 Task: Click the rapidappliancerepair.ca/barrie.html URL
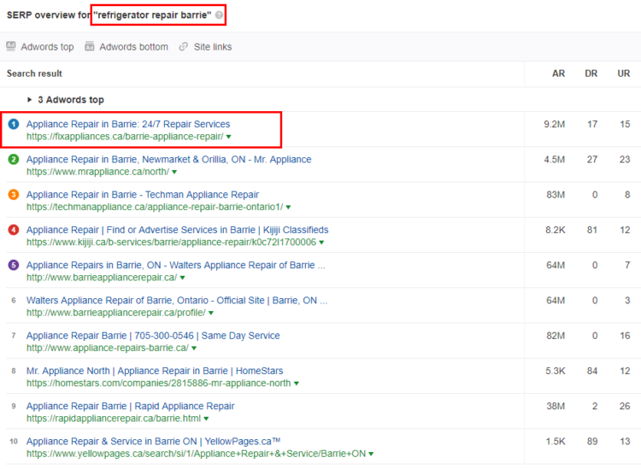[114, 419]
